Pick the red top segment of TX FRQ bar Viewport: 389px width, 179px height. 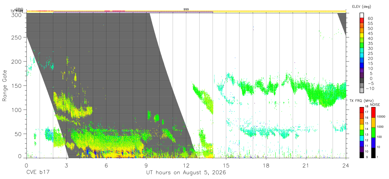click(362, 109)
